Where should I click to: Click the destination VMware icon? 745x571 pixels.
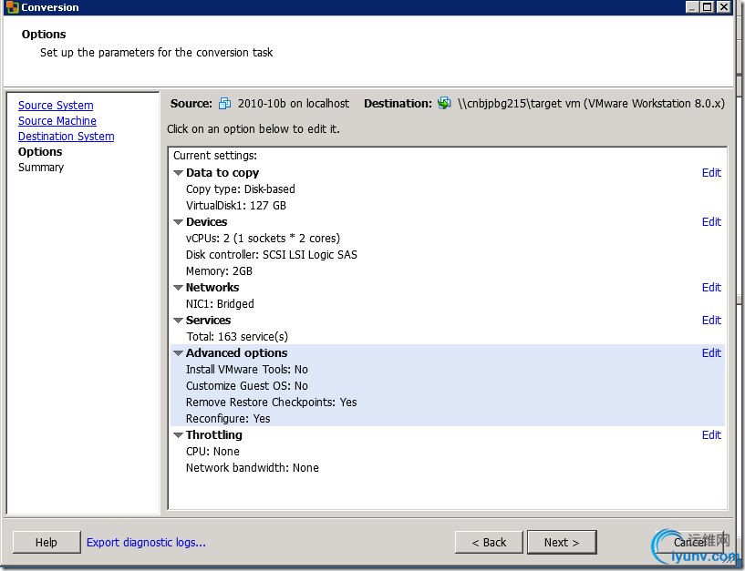[x=444, y=103]
